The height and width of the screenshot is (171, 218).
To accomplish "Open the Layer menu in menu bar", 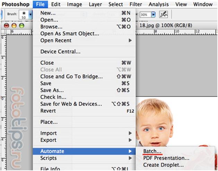I will pyautogui.click(x=95, y=4).
